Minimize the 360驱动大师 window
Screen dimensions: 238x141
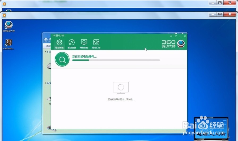[180, 36]
